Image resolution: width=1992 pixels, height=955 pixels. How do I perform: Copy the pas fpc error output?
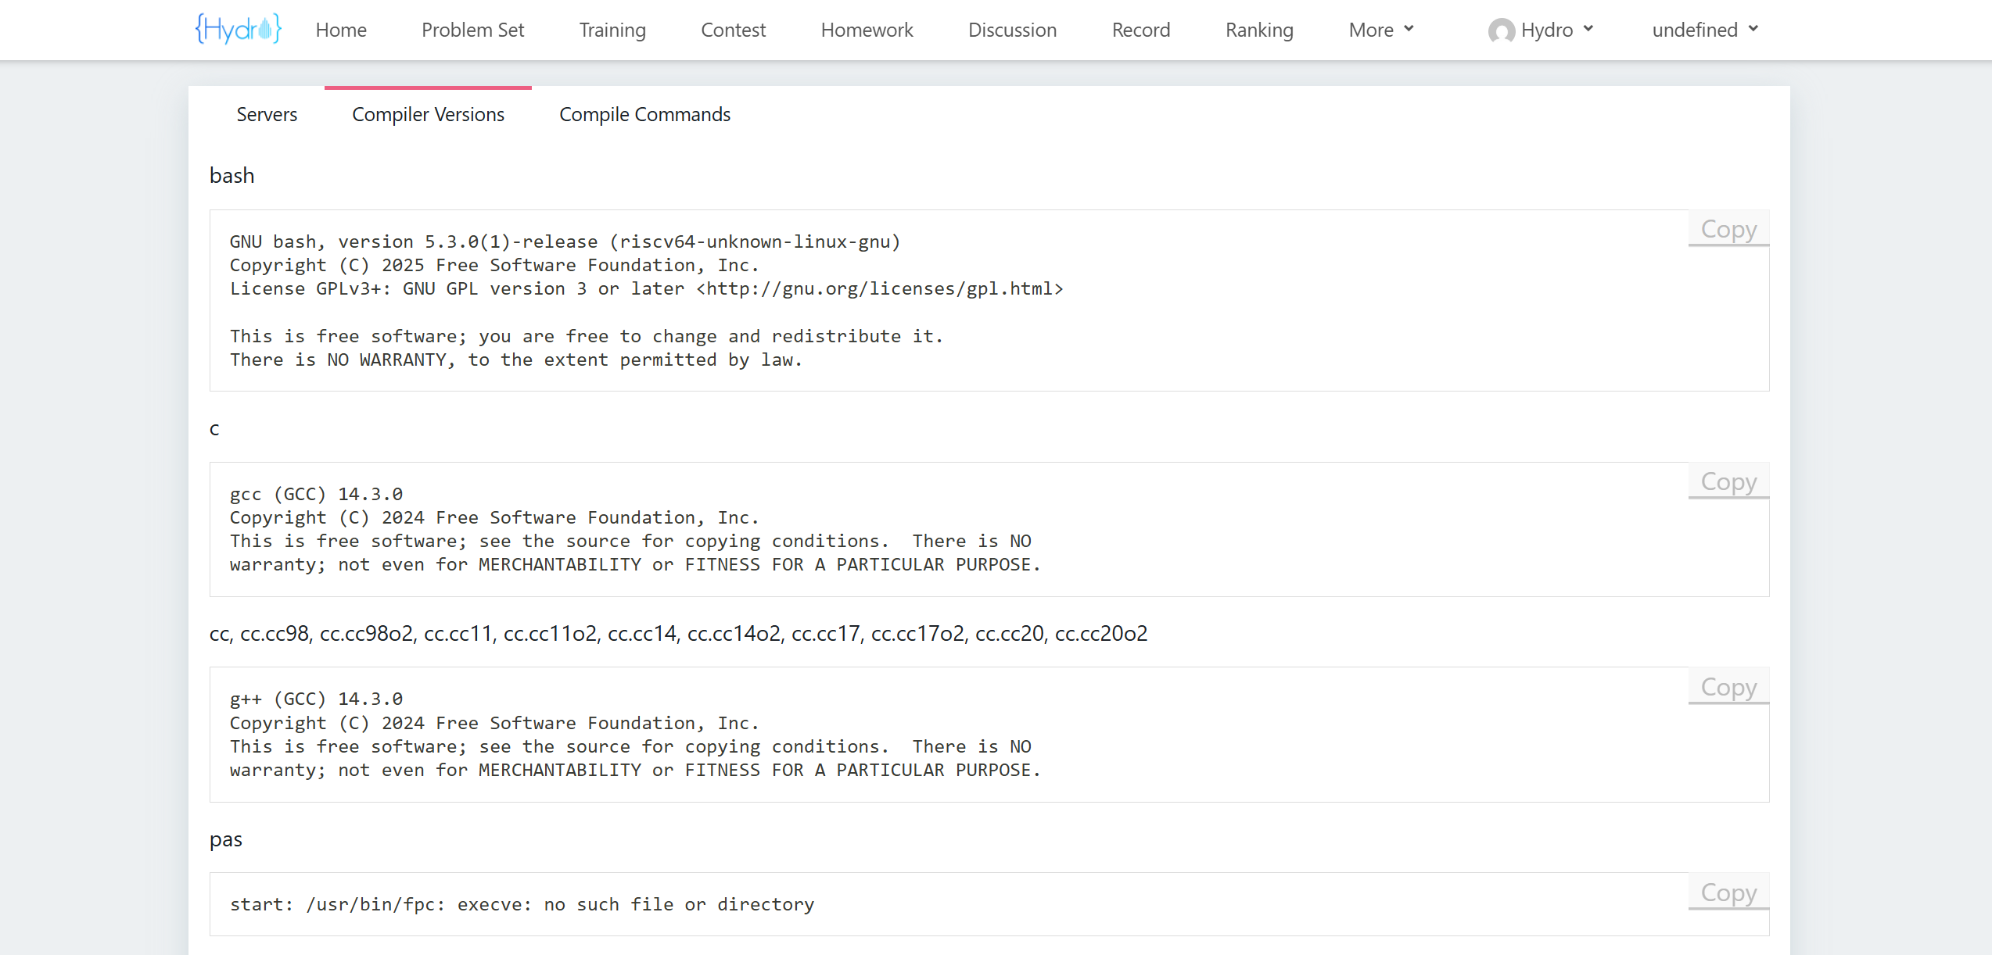[x=1728, y=892]
